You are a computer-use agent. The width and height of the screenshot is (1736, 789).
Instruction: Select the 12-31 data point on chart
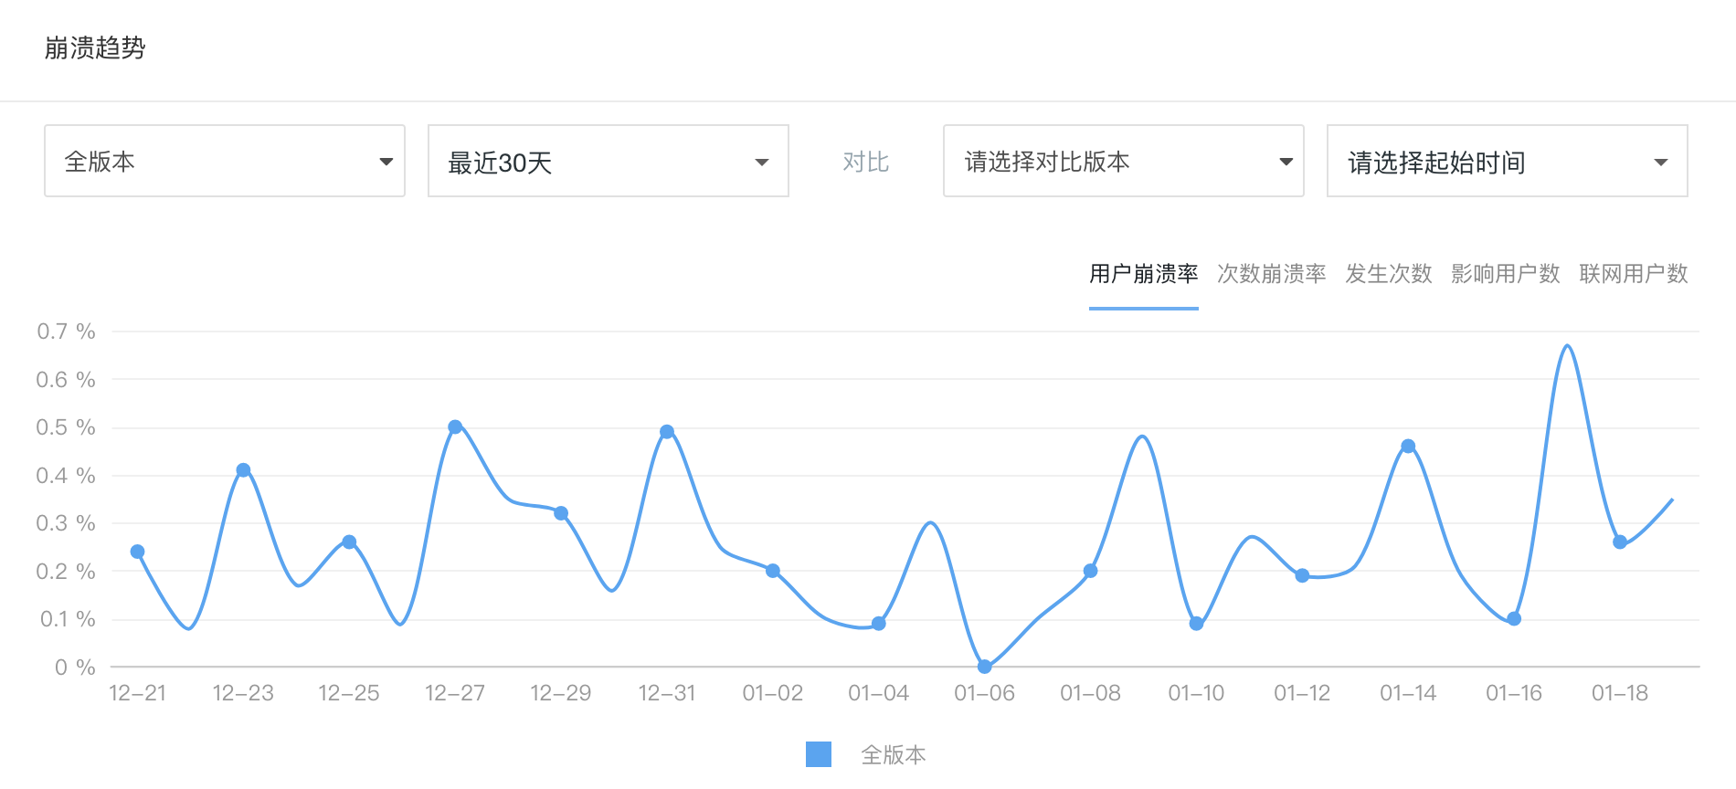667,432
